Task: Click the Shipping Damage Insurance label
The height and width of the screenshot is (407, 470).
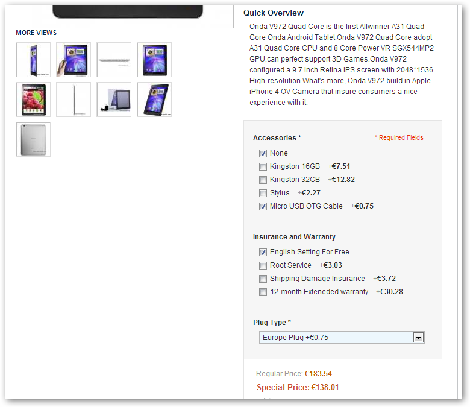Action: pos(318,279)
